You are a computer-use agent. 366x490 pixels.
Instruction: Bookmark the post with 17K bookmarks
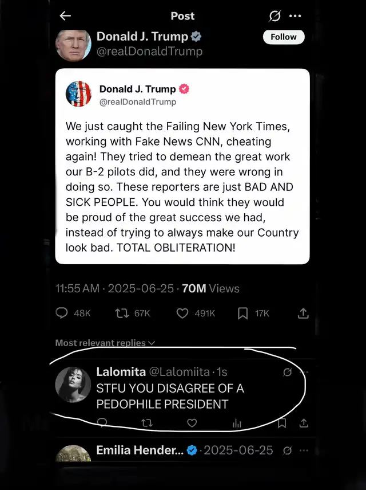243,313
